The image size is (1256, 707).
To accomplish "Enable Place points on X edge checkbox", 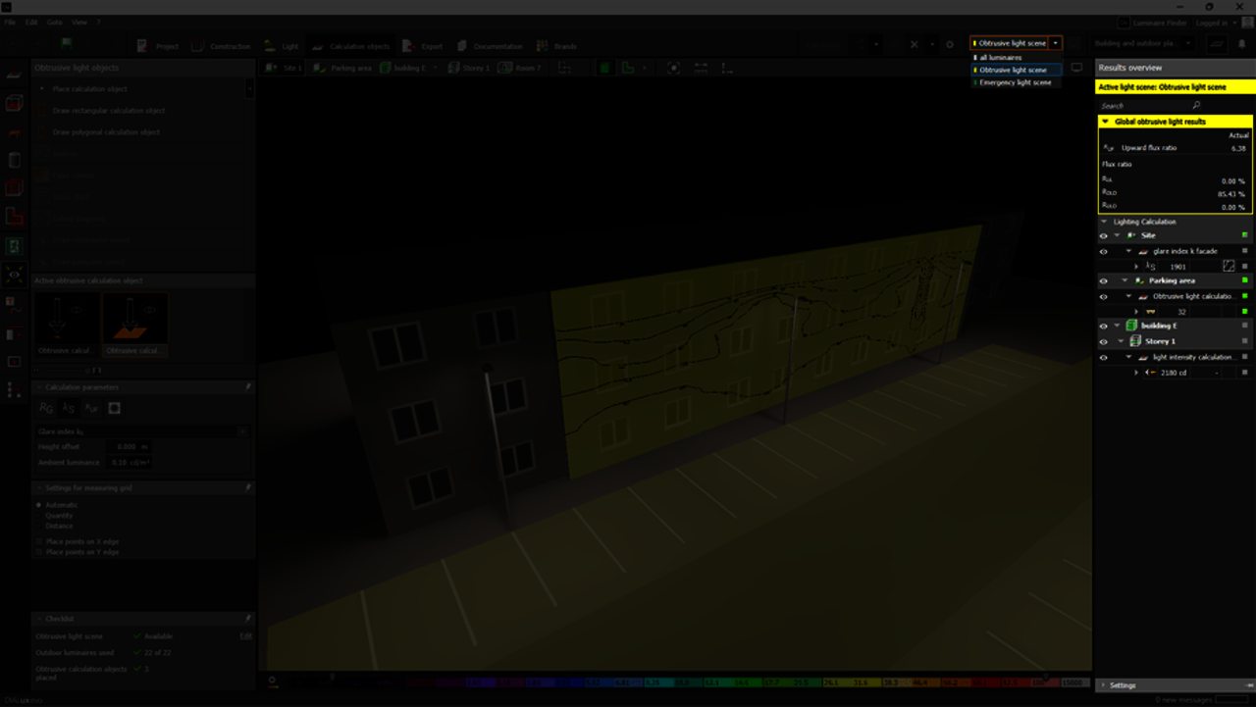I will point(39,541).
